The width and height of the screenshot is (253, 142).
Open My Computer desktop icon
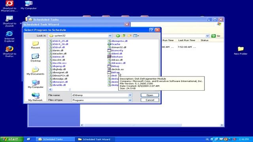(x=29, y=5)
